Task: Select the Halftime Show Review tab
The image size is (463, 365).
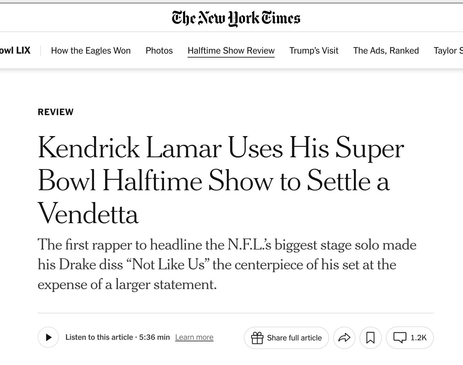Action: [231, 51]
